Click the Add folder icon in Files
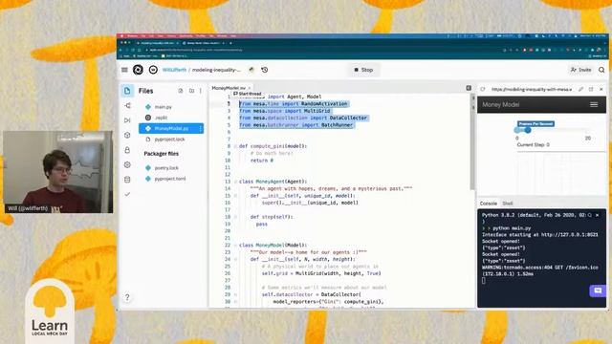Viewport: 612px width, 344px height. tap(191, 91)
